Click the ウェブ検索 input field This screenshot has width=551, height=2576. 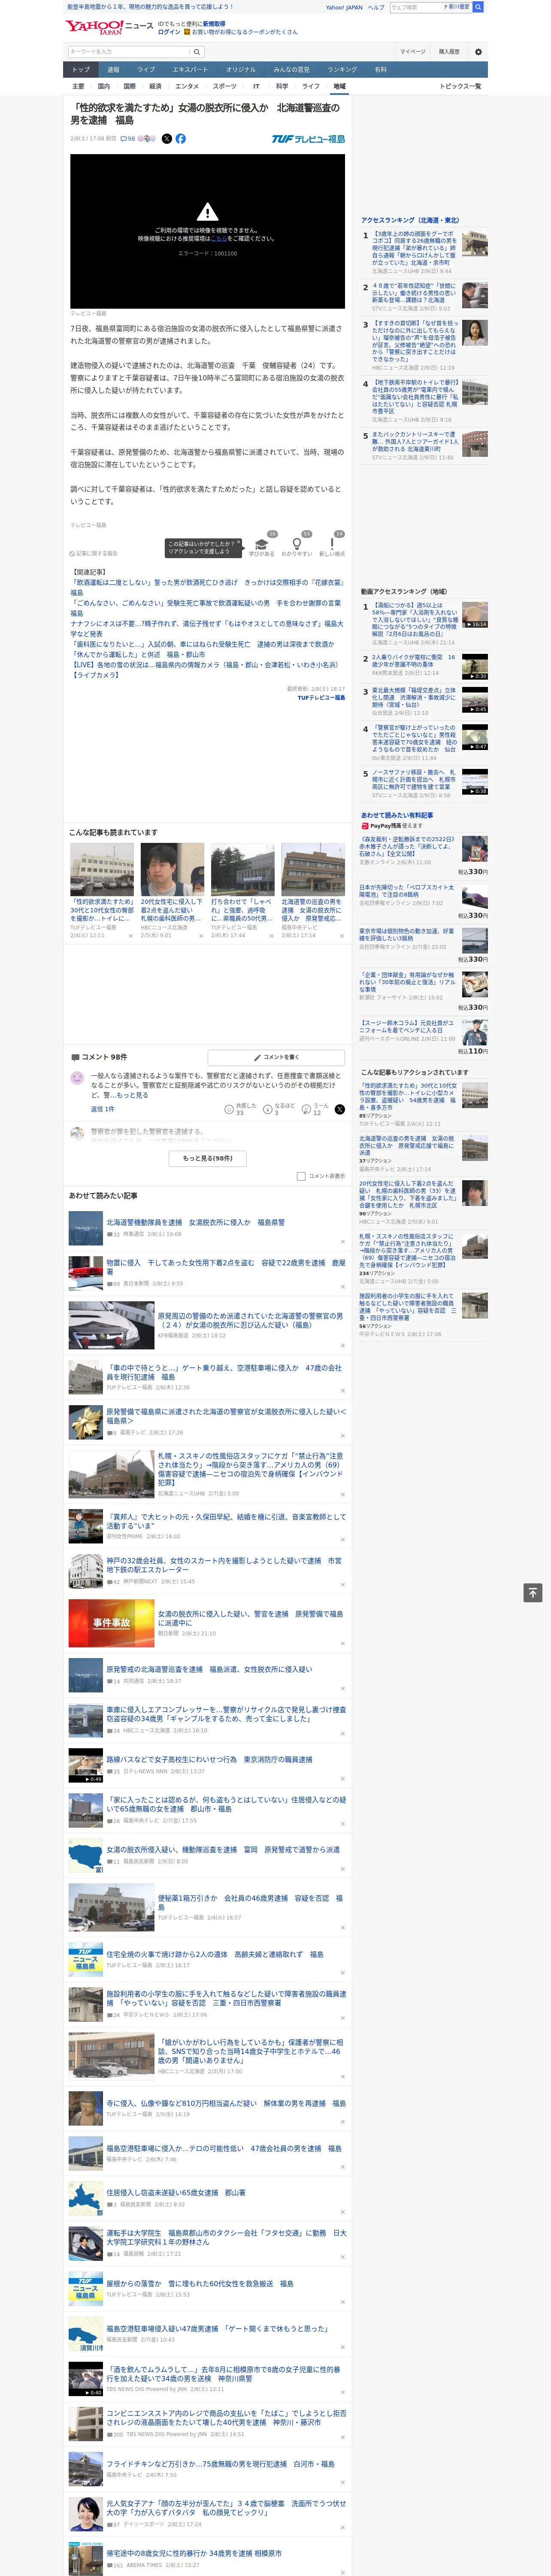414,7
